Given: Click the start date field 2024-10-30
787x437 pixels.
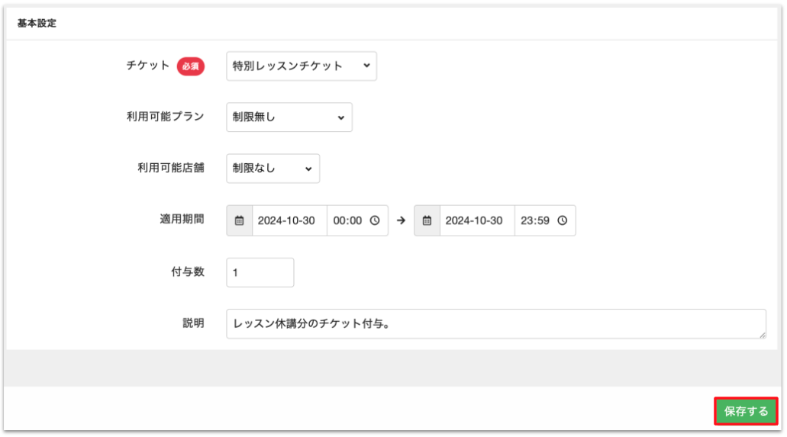Looking at the screenshot, I should (289, 220).
